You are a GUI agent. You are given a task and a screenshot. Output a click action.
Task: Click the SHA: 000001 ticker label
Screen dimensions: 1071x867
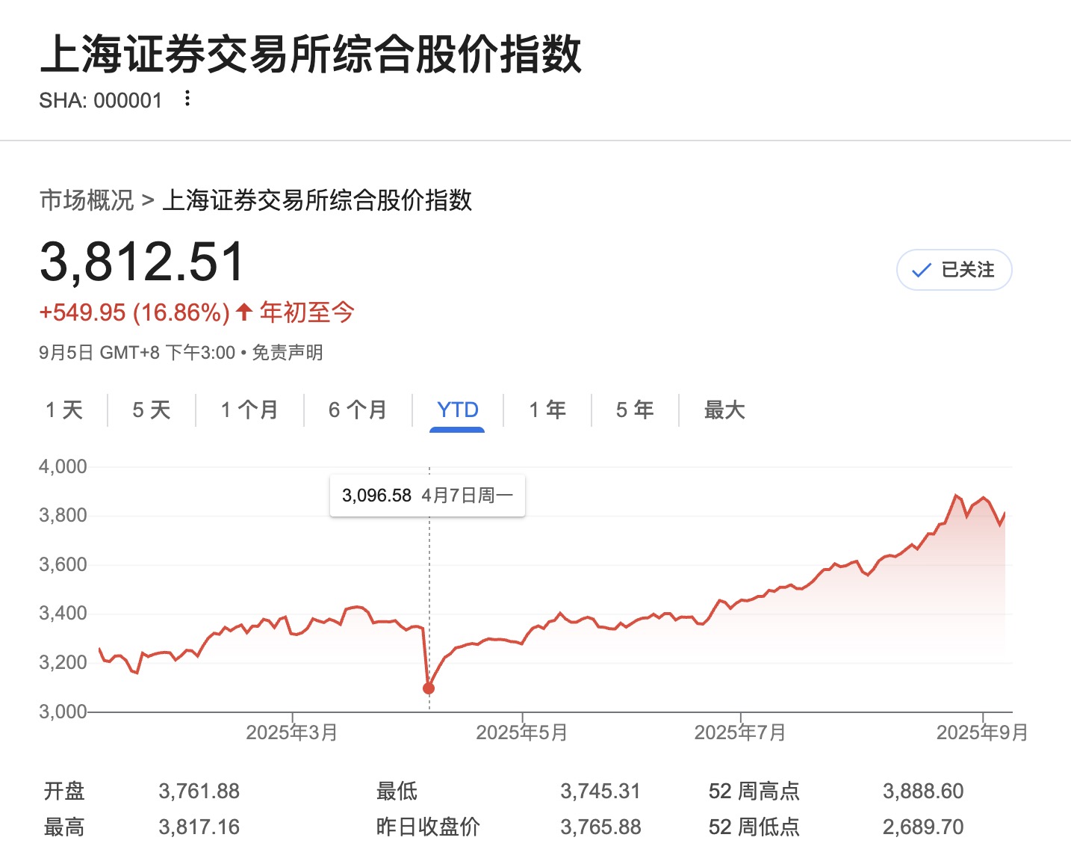(101, 100)
